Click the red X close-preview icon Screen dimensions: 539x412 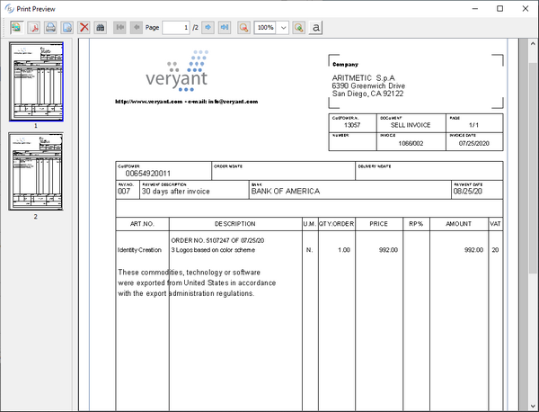[x=84, y=28]
